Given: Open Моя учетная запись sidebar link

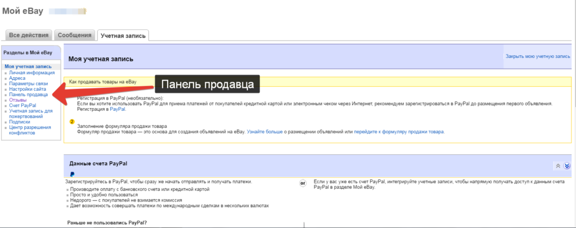Looking at the screenshot, I should (x=28, y=66).
